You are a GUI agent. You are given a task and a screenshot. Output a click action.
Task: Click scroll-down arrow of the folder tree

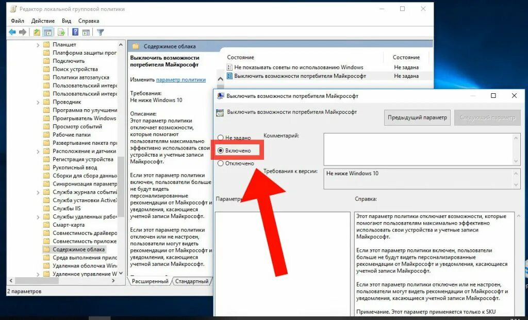(121, 274)
